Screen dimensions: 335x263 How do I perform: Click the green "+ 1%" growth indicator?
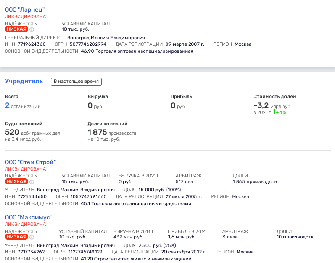[280, 112]
